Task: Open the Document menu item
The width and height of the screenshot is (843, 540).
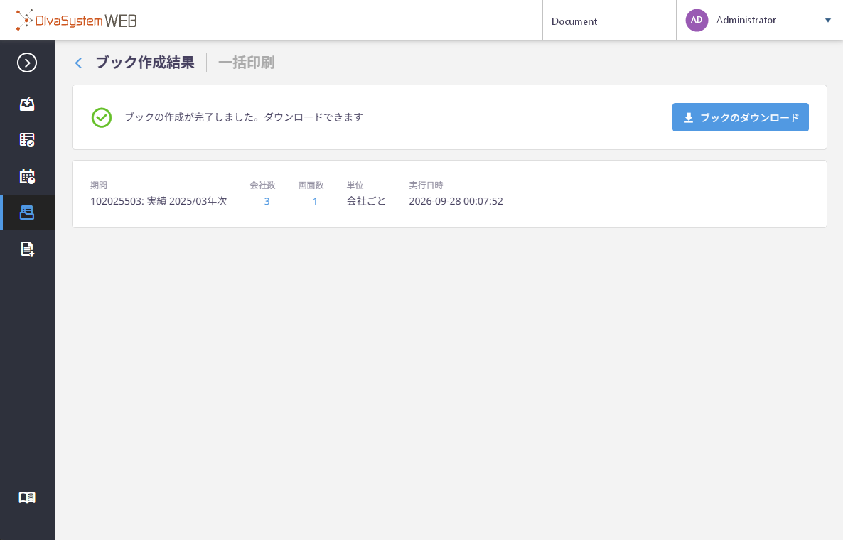Action: 574,21
